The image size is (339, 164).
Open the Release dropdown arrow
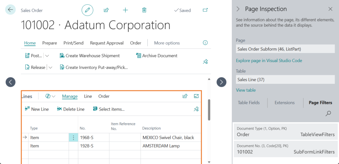pyautogui.click(x=50, y=67)
